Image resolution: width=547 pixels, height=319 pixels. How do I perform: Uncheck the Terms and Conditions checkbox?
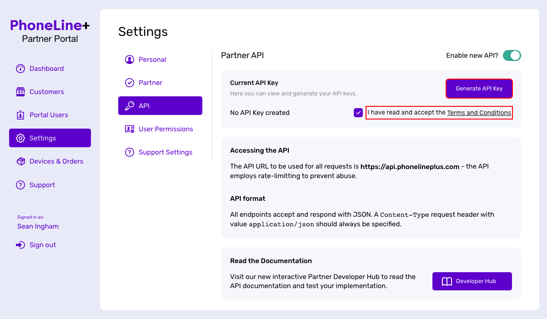point(358,113)
